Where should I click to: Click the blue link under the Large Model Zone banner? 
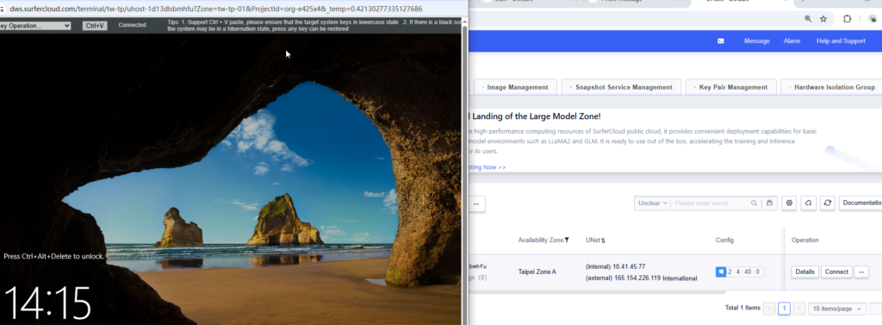click(488, 167)
